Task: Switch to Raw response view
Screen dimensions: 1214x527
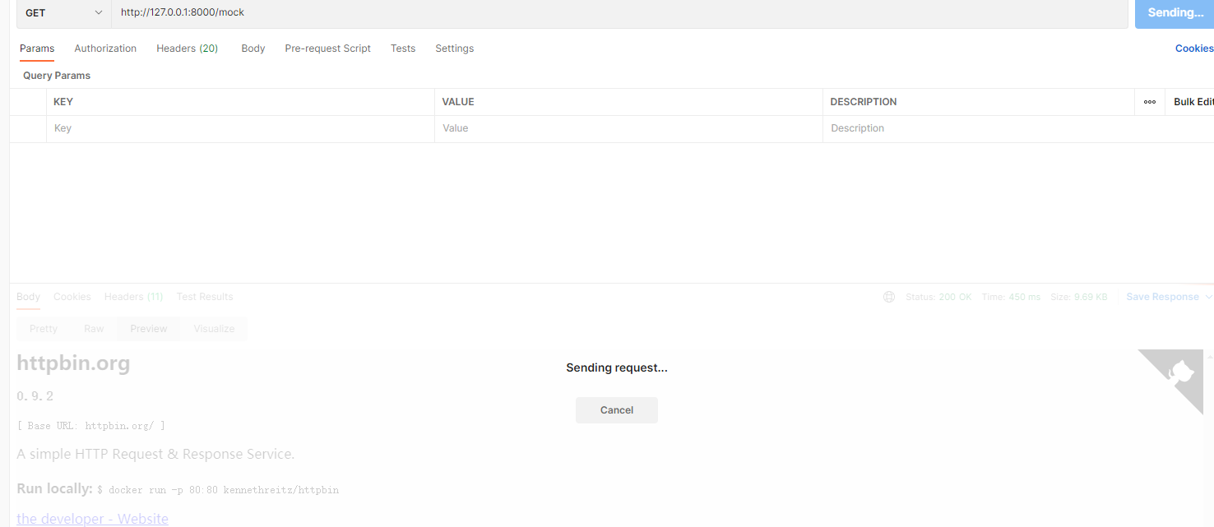Action: tap(94, 329)
